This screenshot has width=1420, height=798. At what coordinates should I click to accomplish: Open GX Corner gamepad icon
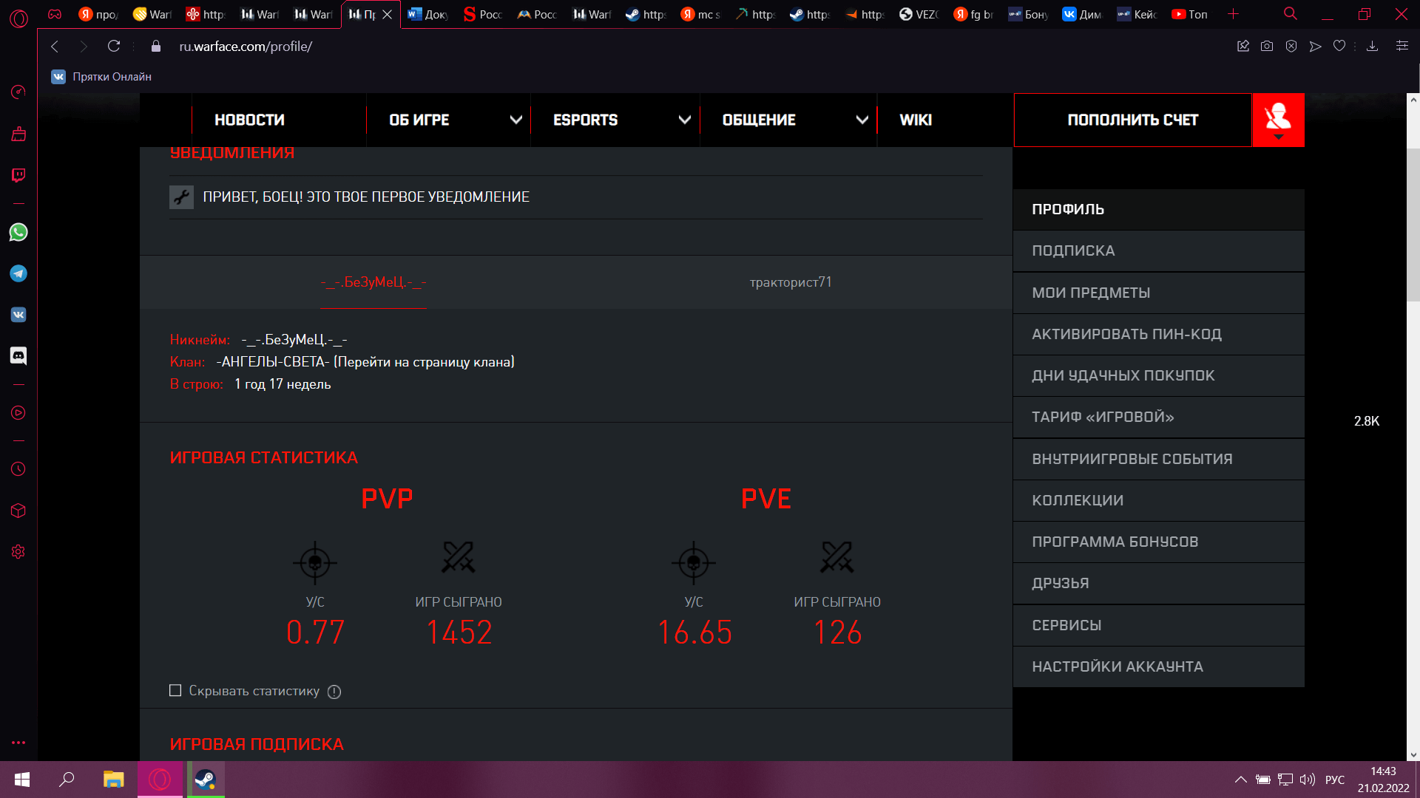55,14
